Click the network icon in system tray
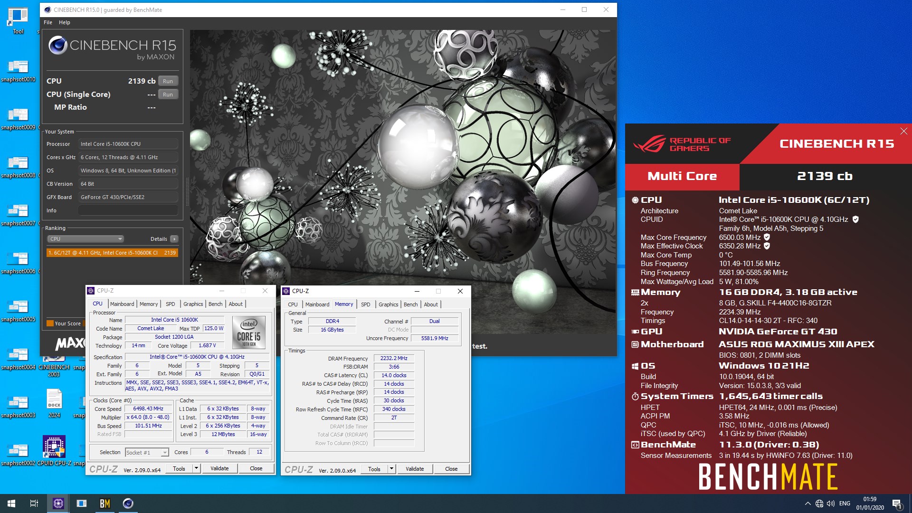This screenshot has height=513, width=912. click(819, 503)
